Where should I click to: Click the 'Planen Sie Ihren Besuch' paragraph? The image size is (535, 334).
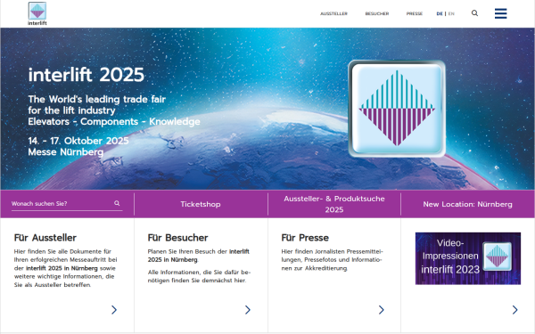(199, 256)
